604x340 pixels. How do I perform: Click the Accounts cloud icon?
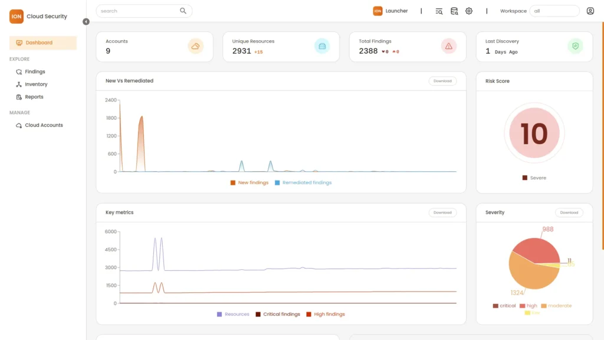(x=195, y=46)
